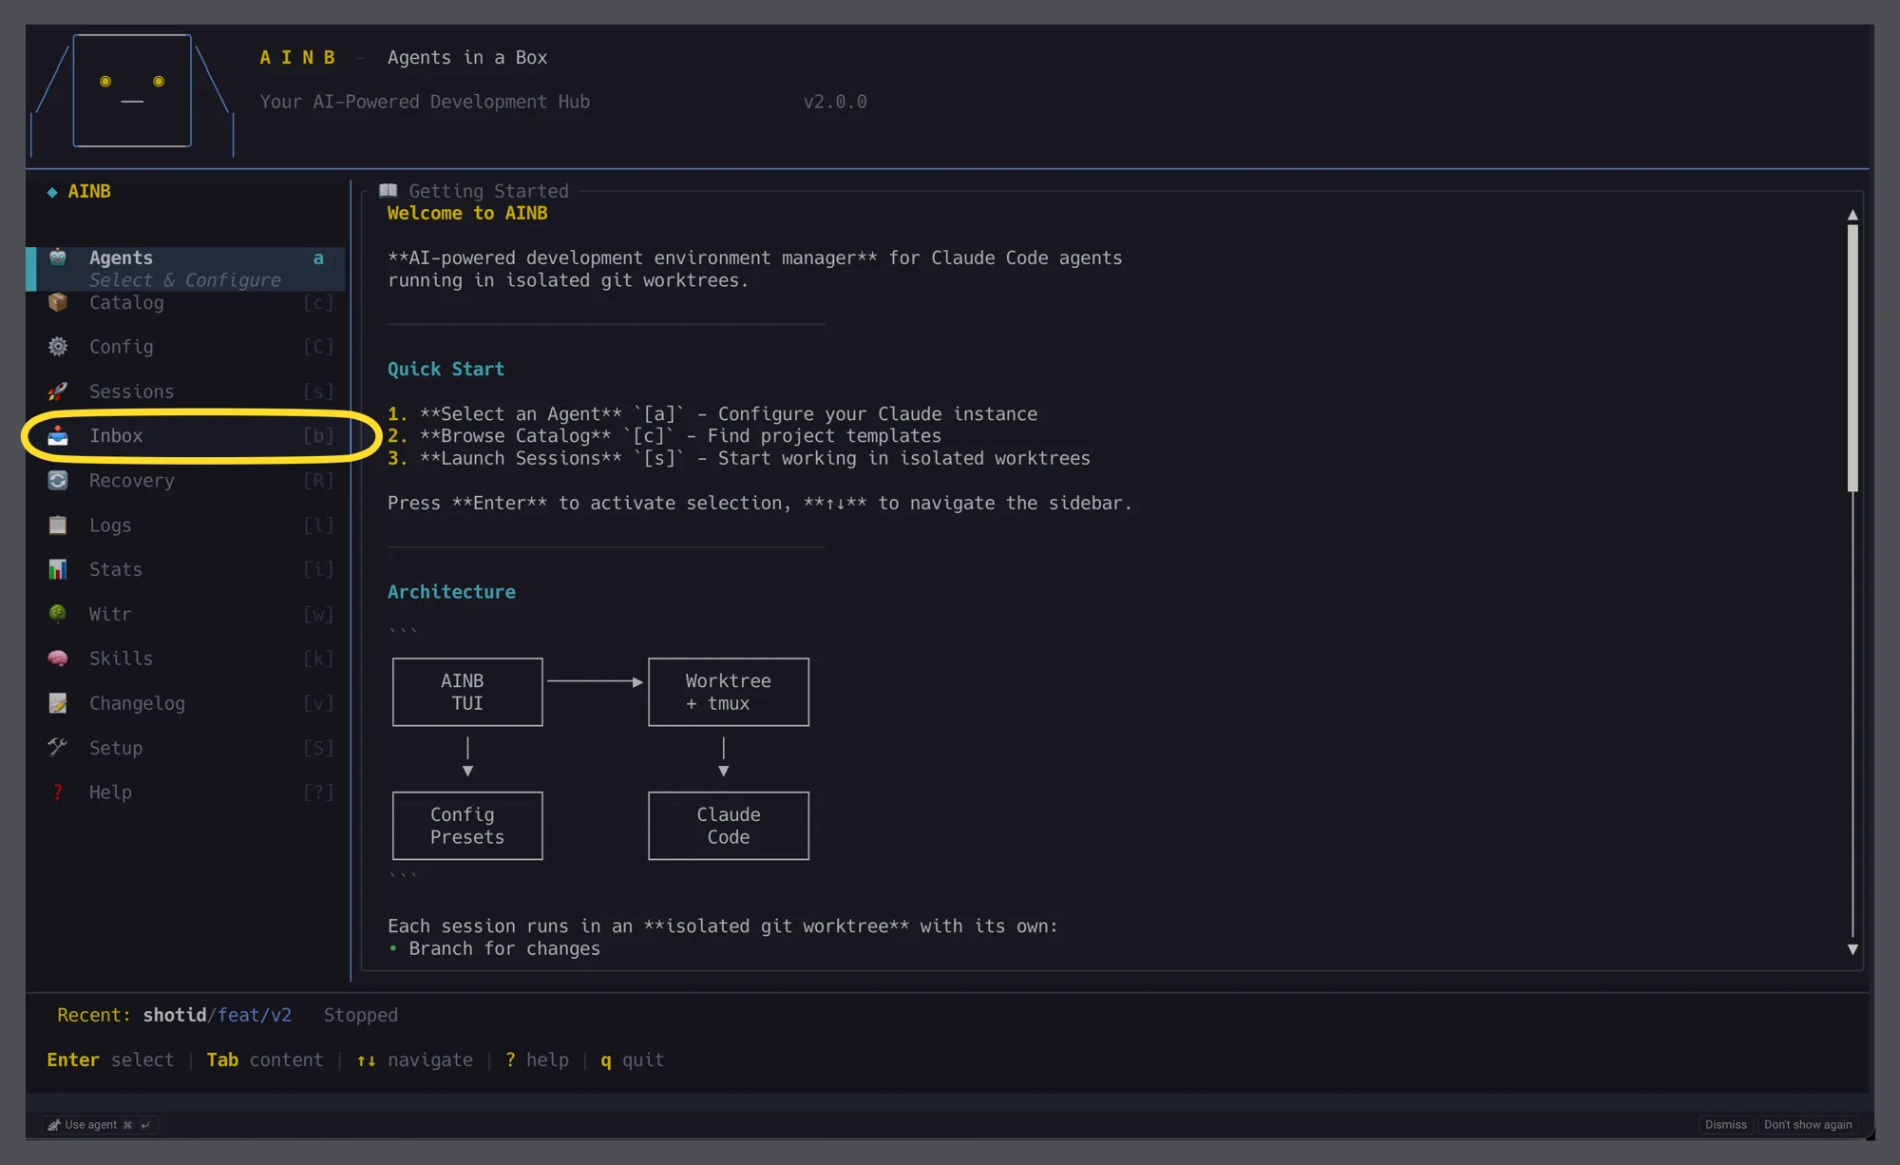The height and width of the screenshot is (1165, 1900).
Task: Click the Config gear icon
Action: pyautogui.click(x=58, y=347)
